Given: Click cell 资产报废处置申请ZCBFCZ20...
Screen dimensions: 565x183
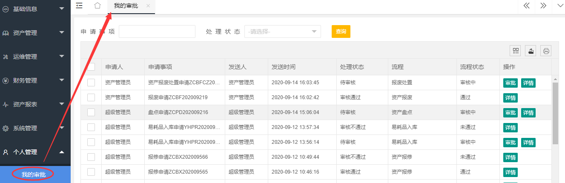Looking at the screenshot, I should 184,83.
